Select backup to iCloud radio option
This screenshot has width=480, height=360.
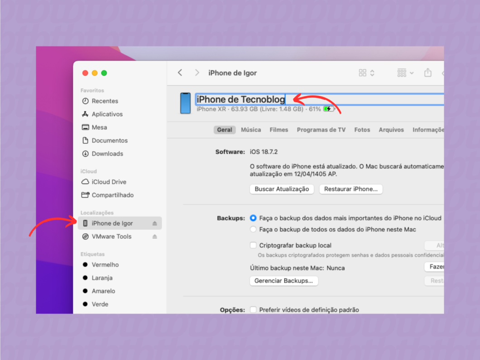pos(253,218)
